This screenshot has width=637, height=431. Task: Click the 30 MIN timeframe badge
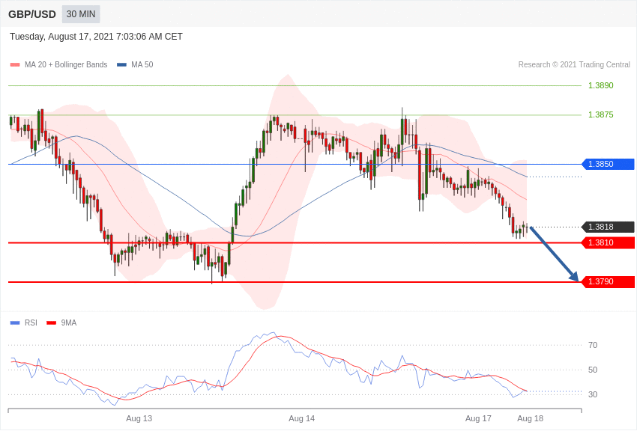tap(81, 14)
